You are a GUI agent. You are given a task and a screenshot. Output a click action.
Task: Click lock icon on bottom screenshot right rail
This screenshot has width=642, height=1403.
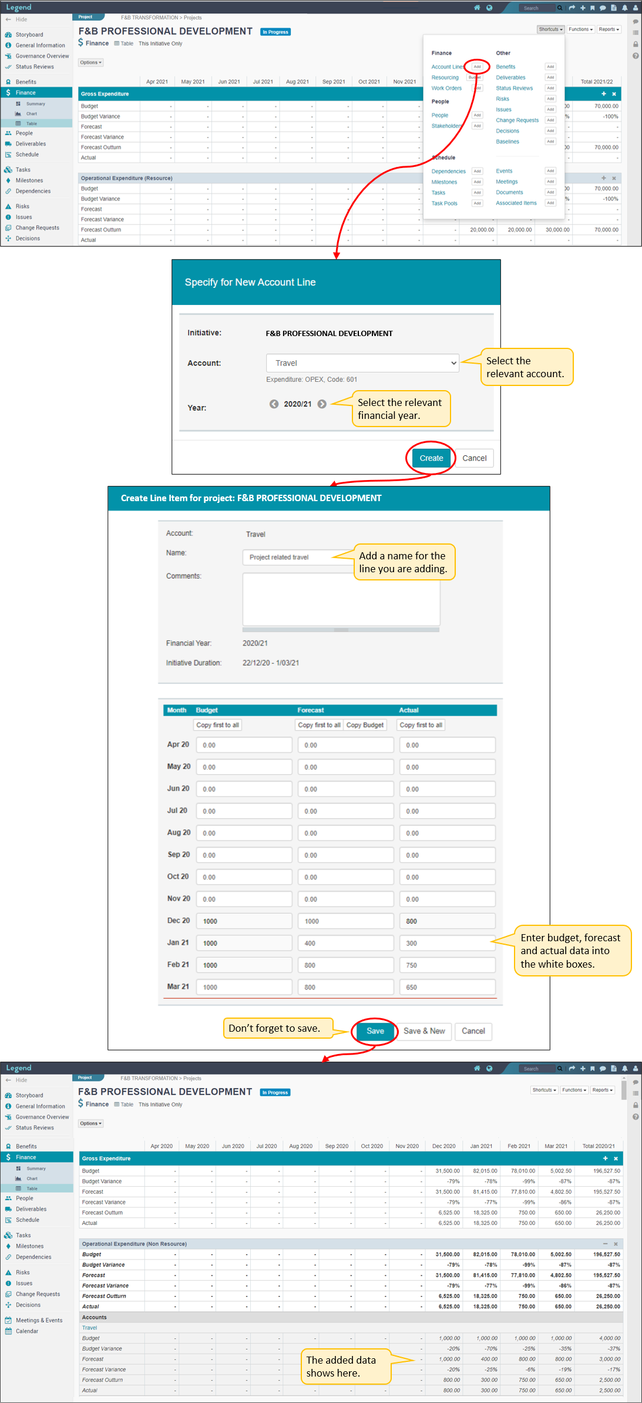[x=636, y=1105]
